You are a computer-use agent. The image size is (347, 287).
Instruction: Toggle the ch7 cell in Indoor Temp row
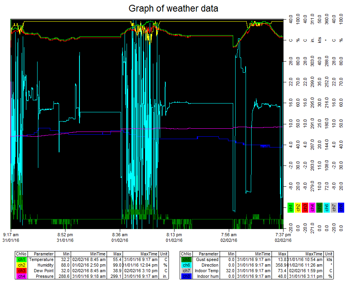pos(187,271)
